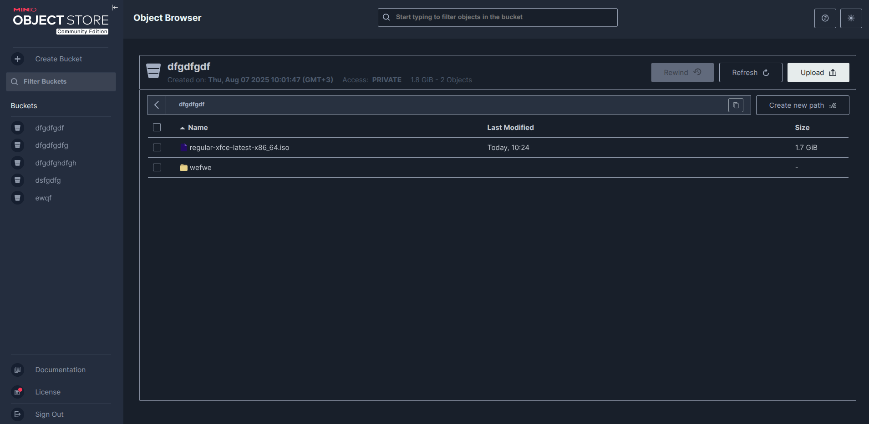Check the regular-xfce-latest-x86_64.iso checkbox

coord(157,148)
